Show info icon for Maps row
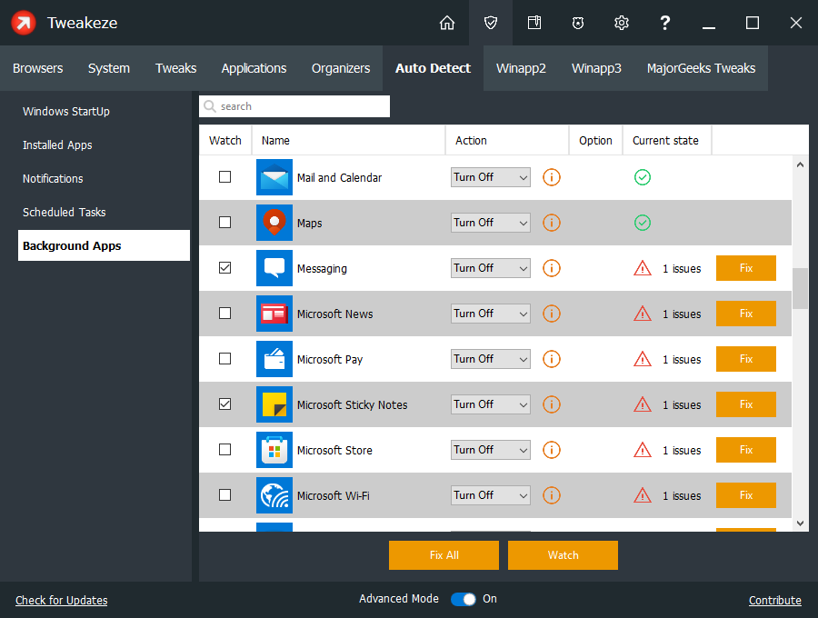This screenshot has height=618, width=818. [x=552, y=223]
